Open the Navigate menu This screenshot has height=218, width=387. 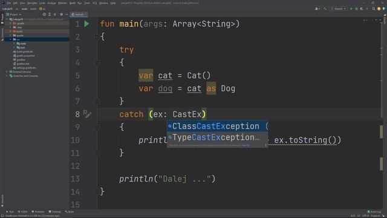tap(32, 3)
